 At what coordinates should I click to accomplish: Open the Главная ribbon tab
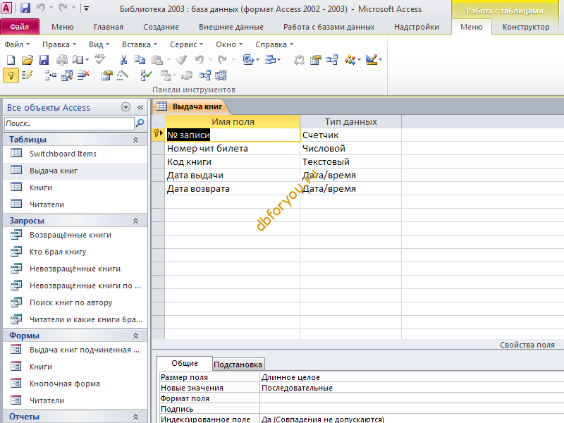[x=109, y=27]
